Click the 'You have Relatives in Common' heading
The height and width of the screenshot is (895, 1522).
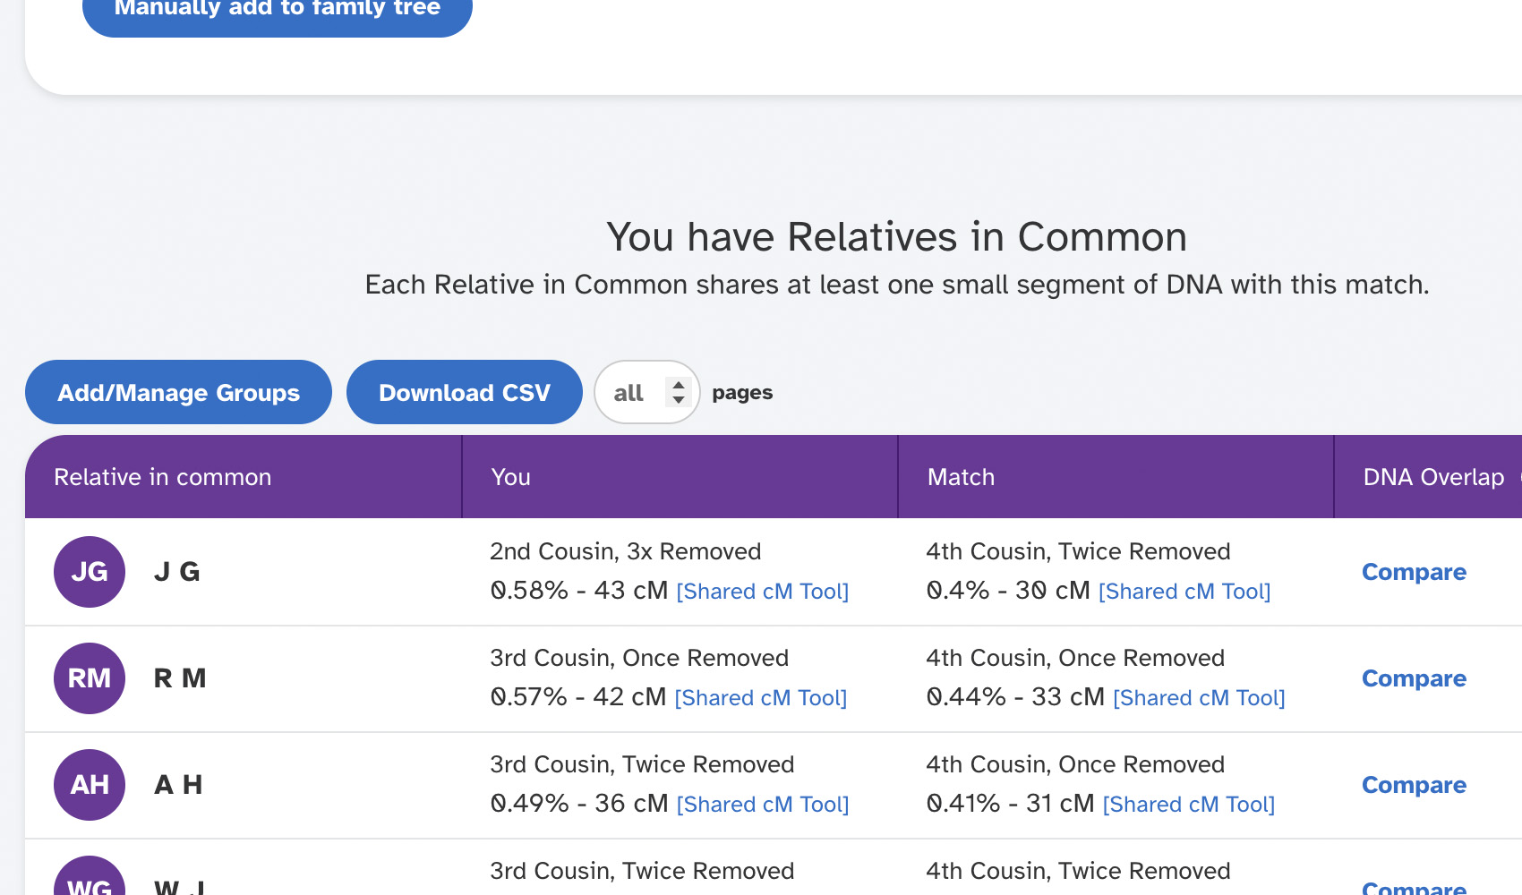(896, 237)
